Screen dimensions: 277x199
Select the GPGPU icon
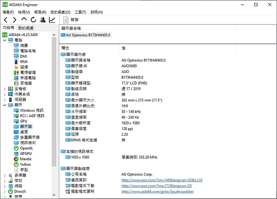[16, 154]
